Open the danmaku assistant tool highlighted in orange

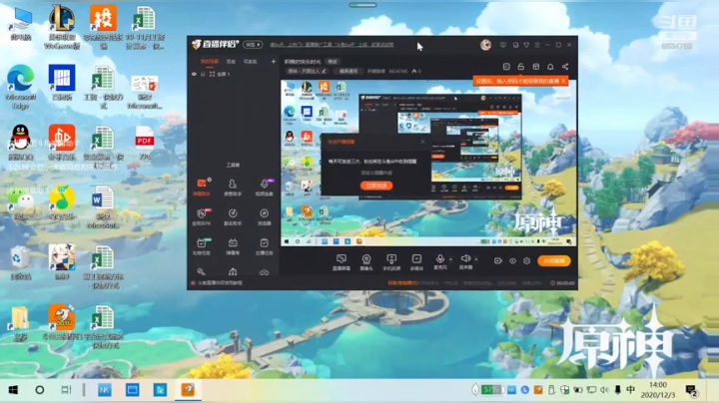tap(202, 187)
